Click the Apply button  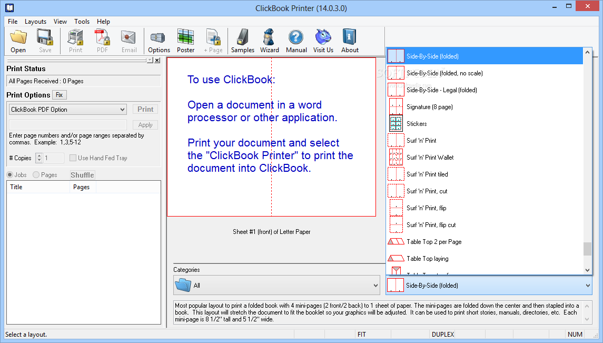(x=145, y=124)
